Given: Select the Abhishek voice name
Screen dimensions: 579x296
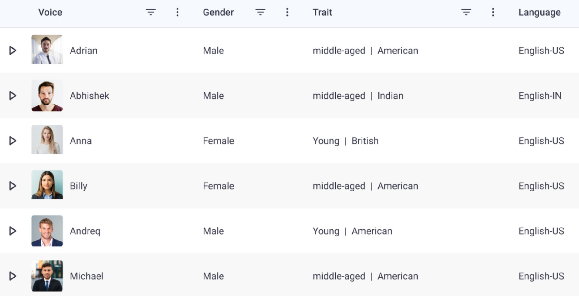Looking at the screenshot, I should click(89, 96).
